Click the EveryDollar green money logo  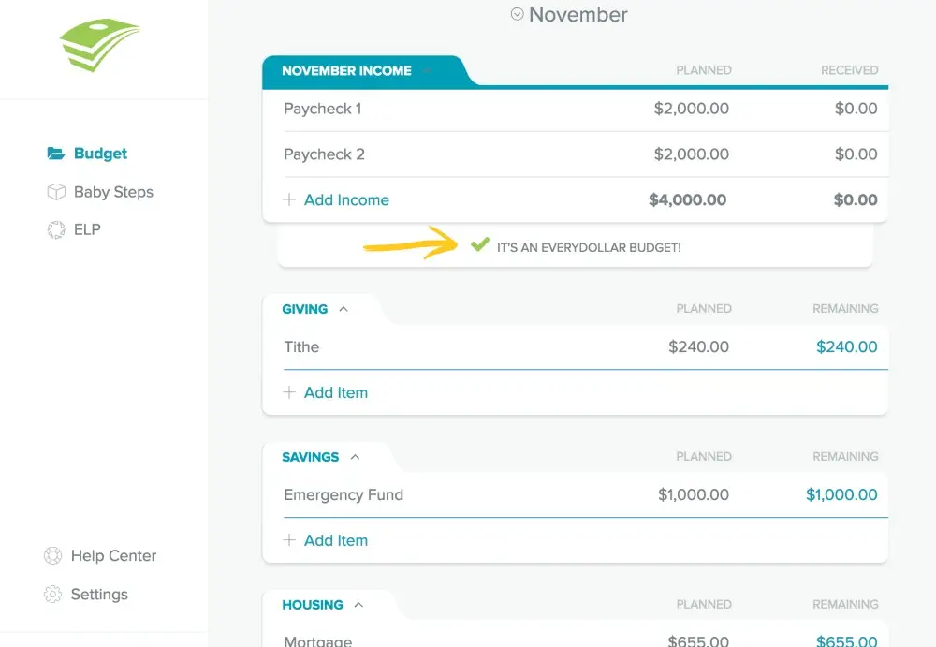[100, 45]
